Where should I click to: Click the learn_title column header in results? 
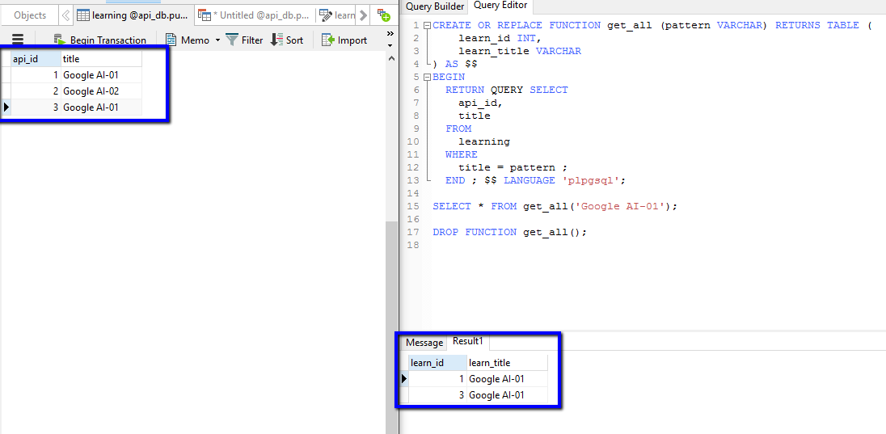click(x=508, y=363)
